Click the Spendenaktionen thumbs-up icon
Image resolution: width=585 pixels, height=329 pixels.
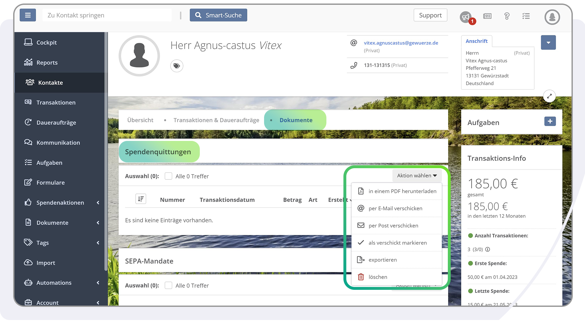pos(28,202)
